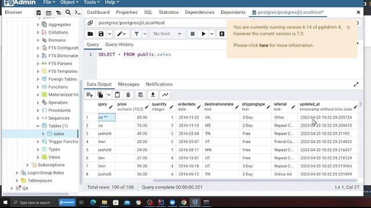Open File Explorer from taskbar
Viewport: 371px width, 208px height.
[x=104, y=202]
